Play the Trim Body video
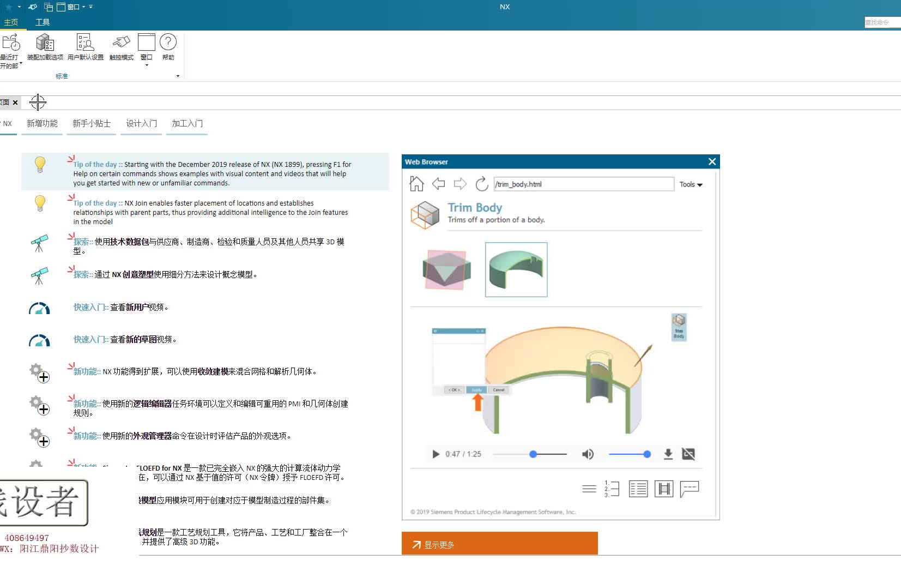 [435, 454]
